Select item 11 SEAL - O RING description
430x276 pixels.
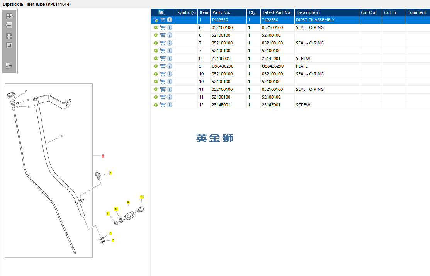[326, 89]
